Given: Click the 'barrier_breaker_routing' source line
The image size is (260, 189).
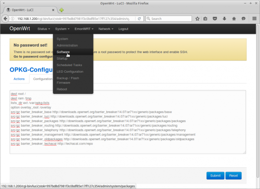Looking at the screenshot, I should [94, 125].
